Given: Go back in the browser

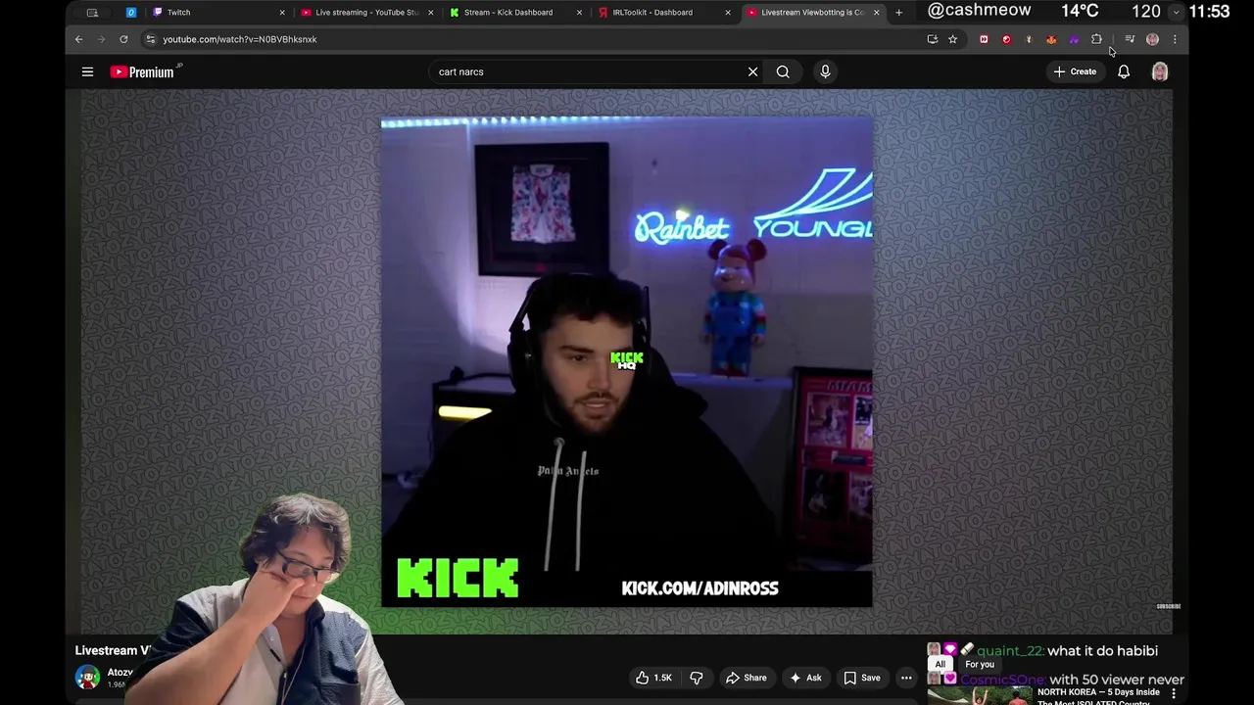Looking at the screenshot, I should [x=79, y=39].
